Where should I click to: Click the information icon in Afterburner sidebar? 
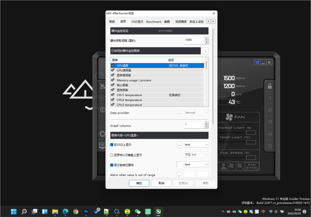tap(103, 110)
